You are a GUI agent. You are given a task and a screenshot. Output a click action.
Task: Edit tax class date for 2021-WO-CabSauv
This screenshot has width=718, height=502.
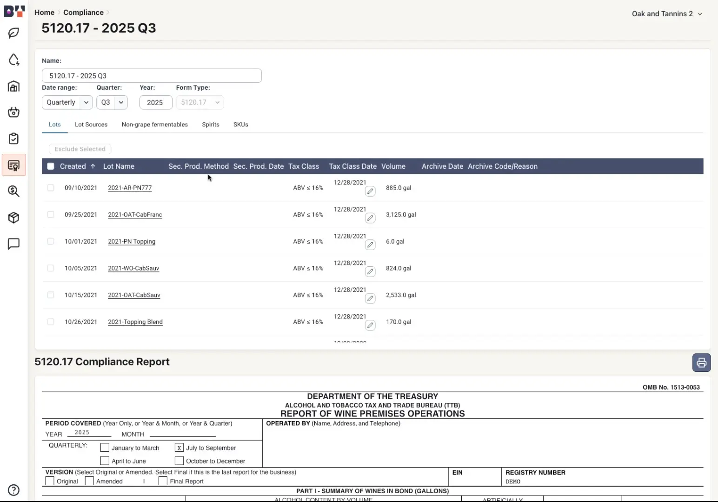click(x=370, y=271)
